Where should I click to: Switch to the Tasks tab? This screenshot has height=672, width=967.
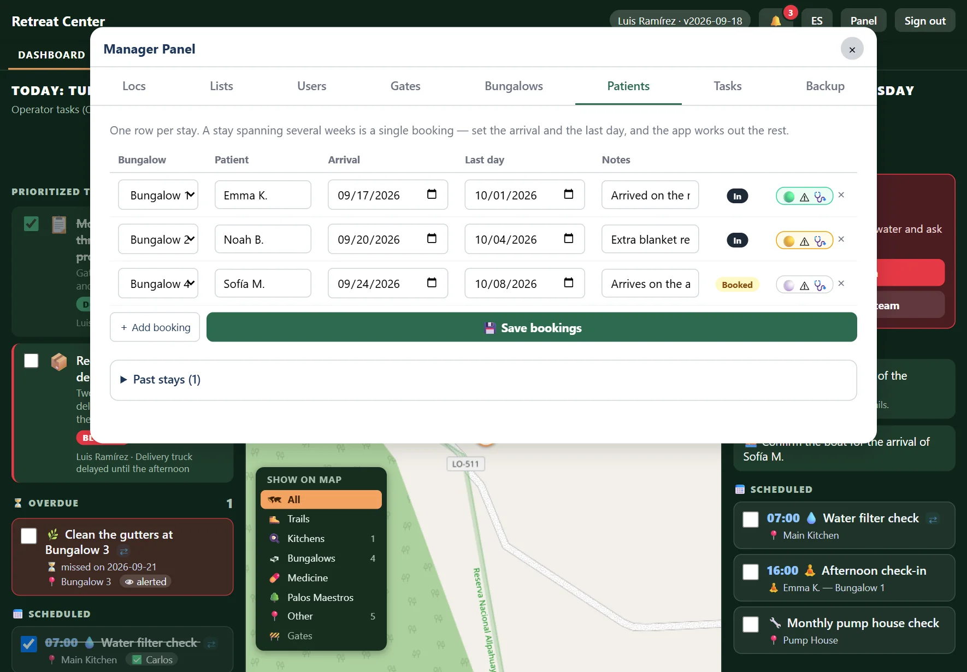pyautogui.click(x=727, y=86)
